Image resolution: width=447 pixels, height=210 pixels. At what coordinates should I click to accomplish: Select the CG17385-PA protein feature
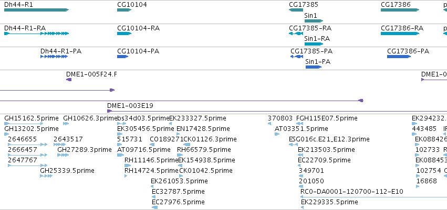click(297, 57)
